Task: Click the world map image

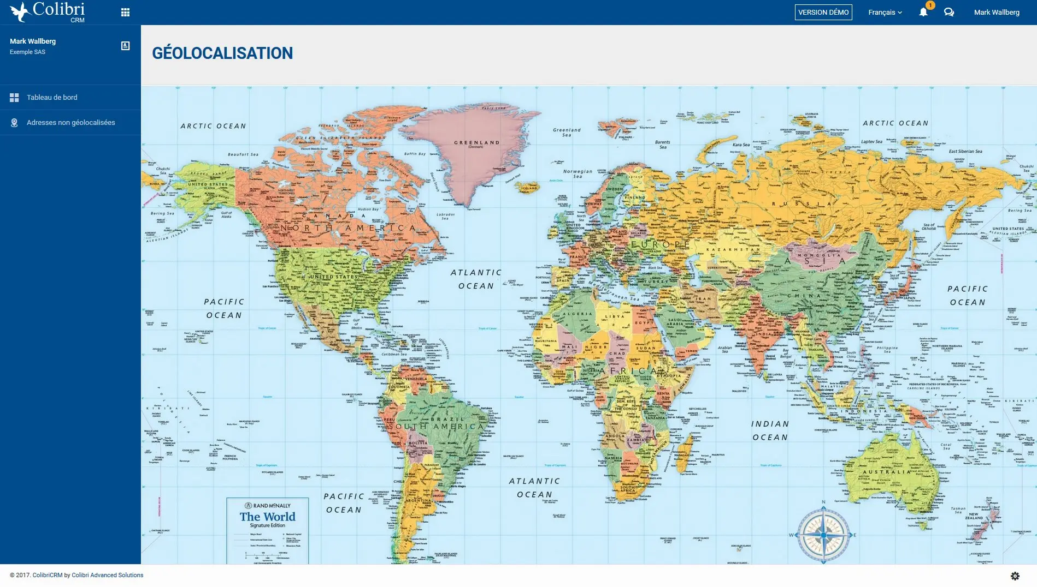Action: (589, 325)
